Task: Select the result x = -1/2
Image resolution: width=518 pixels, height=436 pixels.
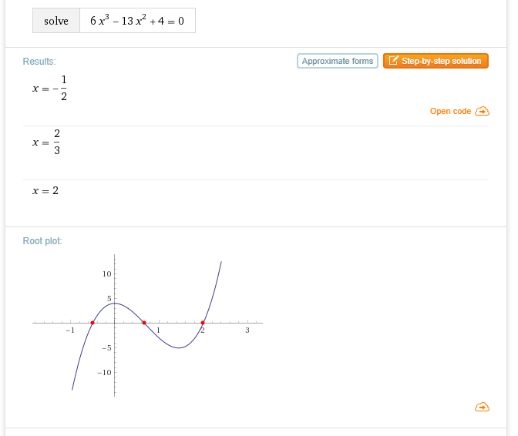Action: [50, 88]
